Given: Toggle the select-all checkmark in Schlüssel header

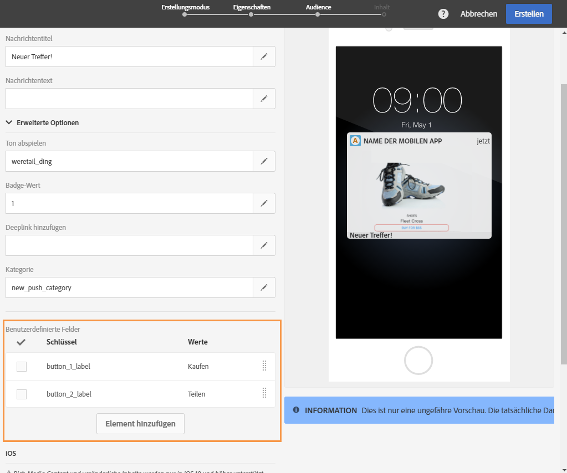Looking at the screenshot, I should 21,342.
